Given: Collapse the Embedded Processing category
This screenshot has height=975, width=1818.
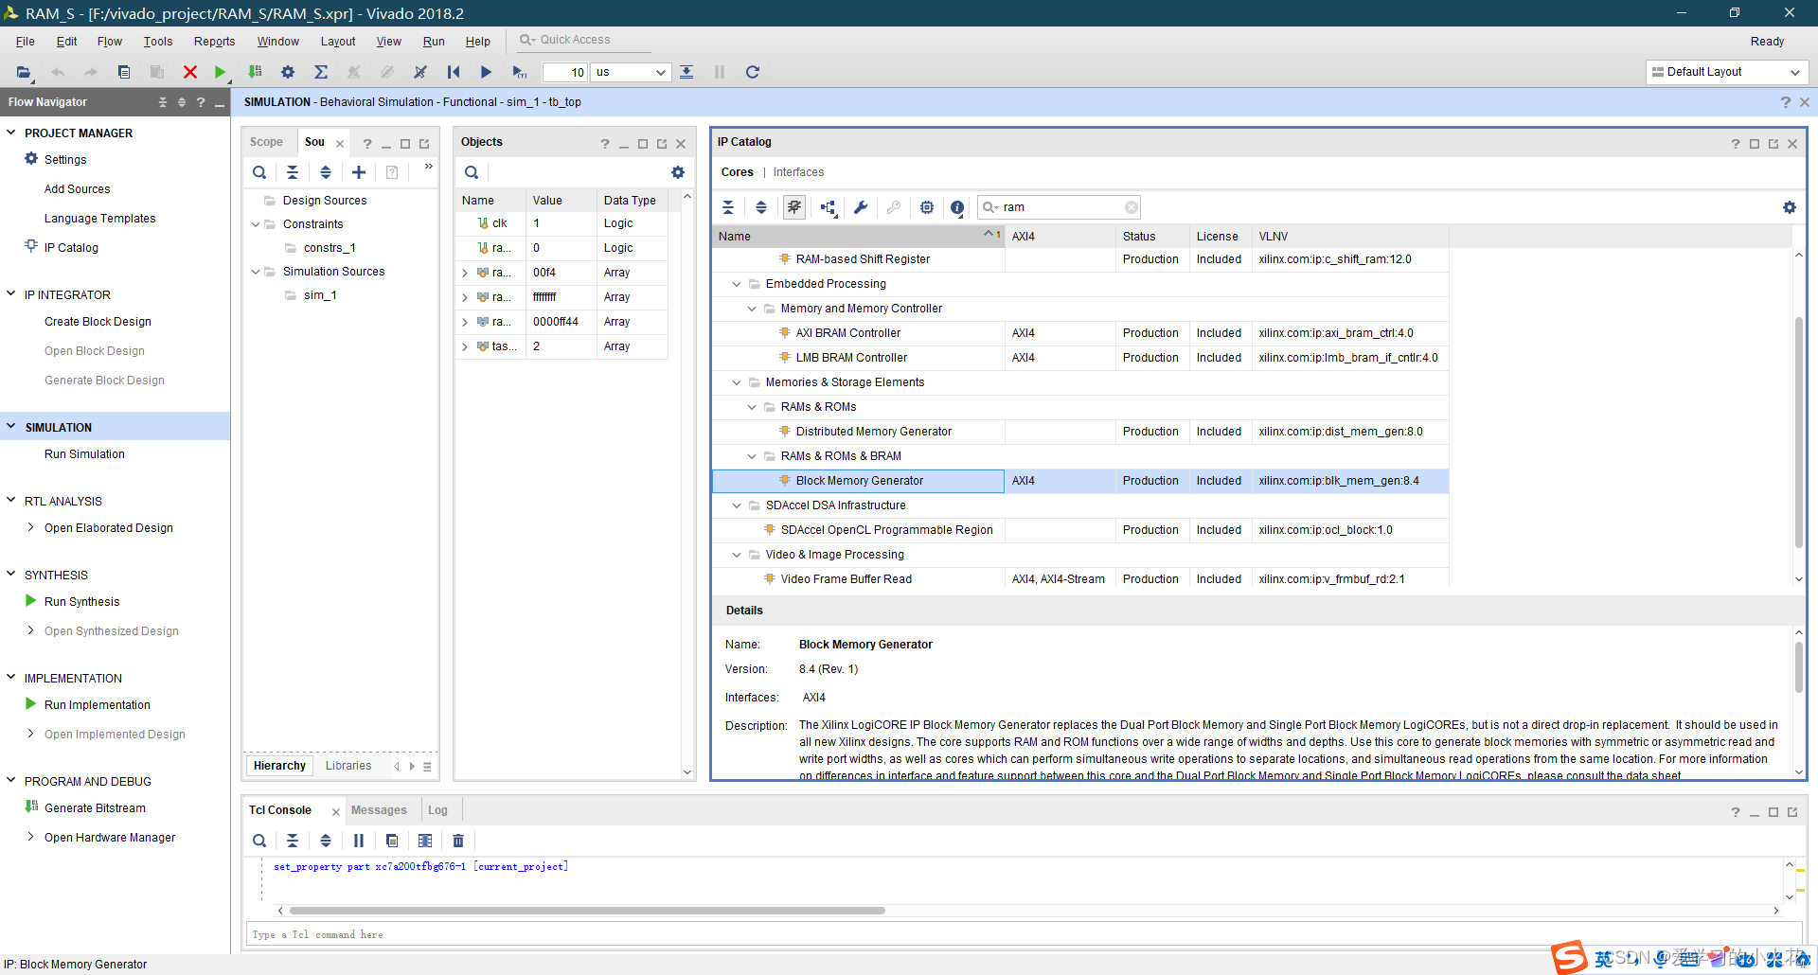Looking at the screenshot, I should (737, 284).
